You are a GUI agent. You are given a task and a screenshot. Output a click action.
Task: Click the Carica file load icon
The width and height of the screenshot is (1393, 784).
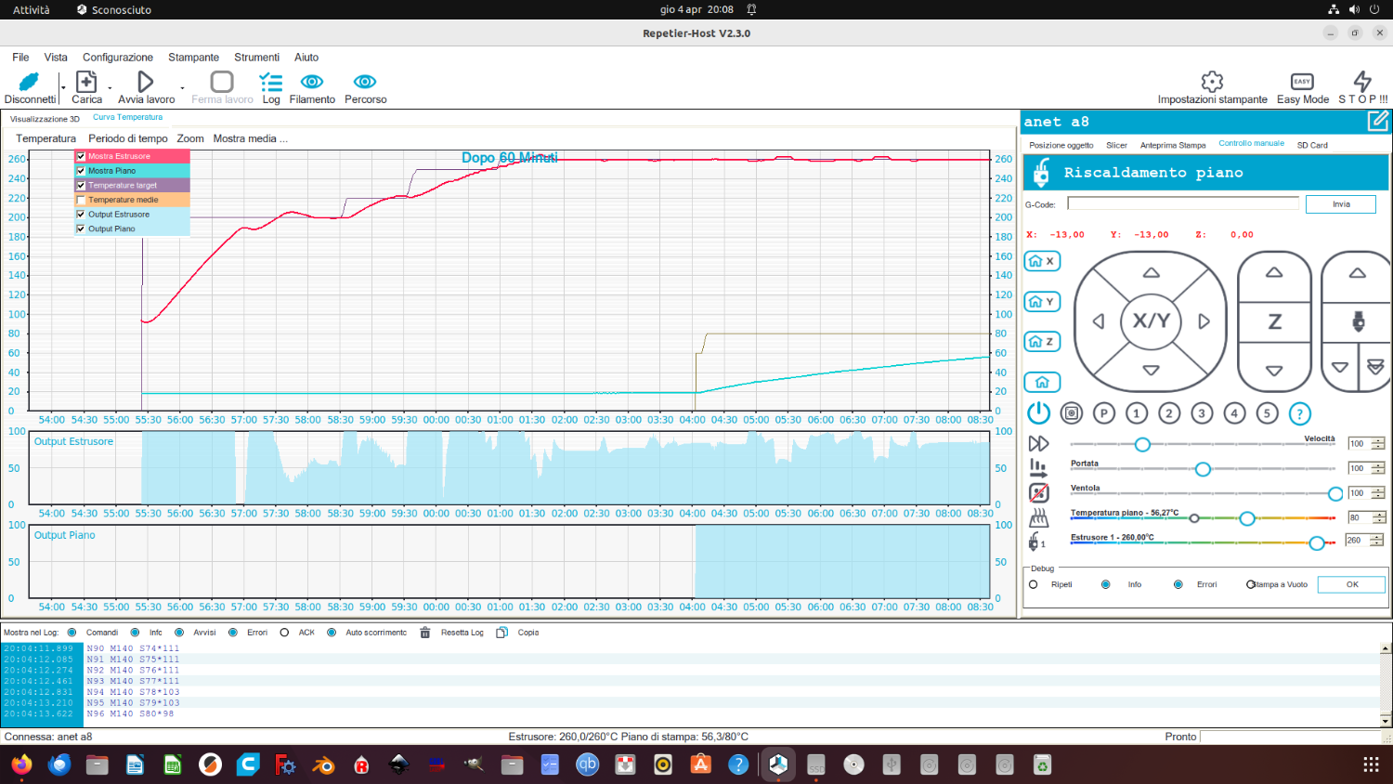86,83
